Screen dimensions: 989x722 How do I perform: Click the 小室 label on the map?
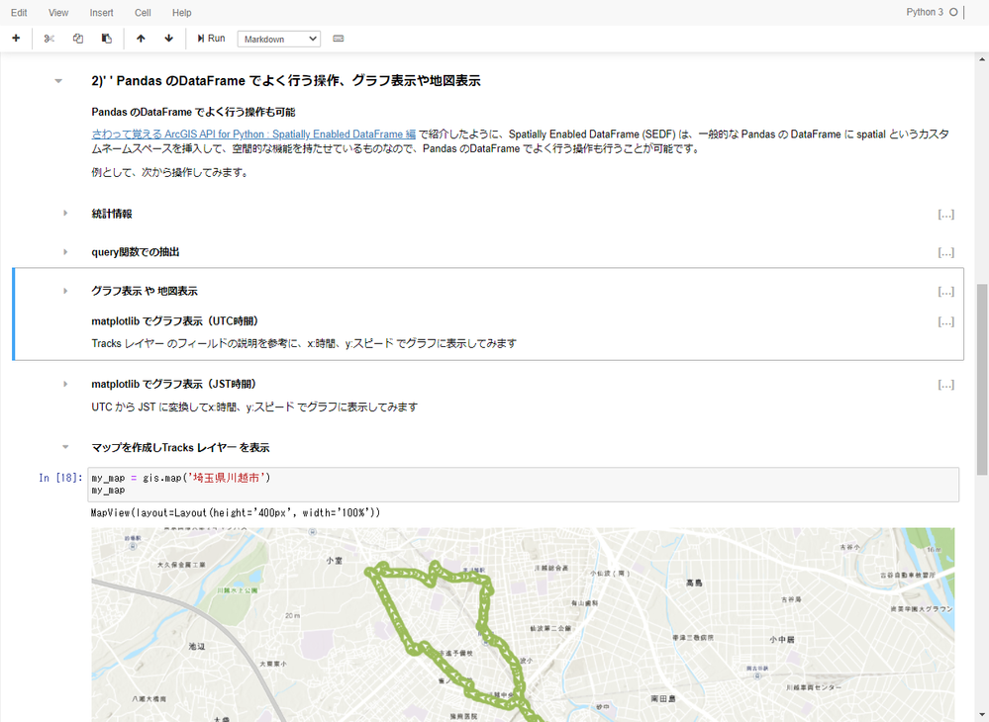point(335,560)
